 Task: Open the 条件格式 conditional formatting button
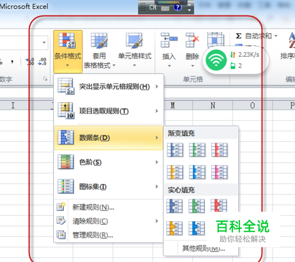click(68, 51)
